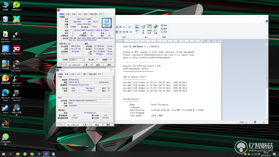The image size is (279, 157).
Task: Insert picture via 图片 icon in WordPad
Action: pyautogui.click(x=137, y=27)
